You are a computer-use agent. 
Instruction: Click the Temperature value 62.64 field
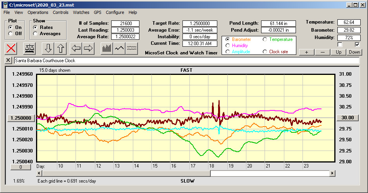(349, 22)
